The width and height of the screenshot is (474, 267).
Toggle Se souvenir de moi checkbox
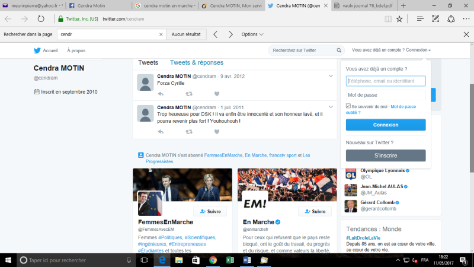click(x=348, y=106)
